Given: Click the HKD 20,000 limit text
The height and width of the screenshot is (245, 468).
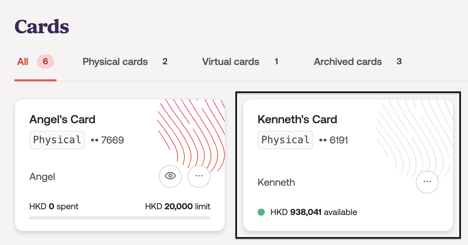Looking at the screenshot, I should coord(177,206).
